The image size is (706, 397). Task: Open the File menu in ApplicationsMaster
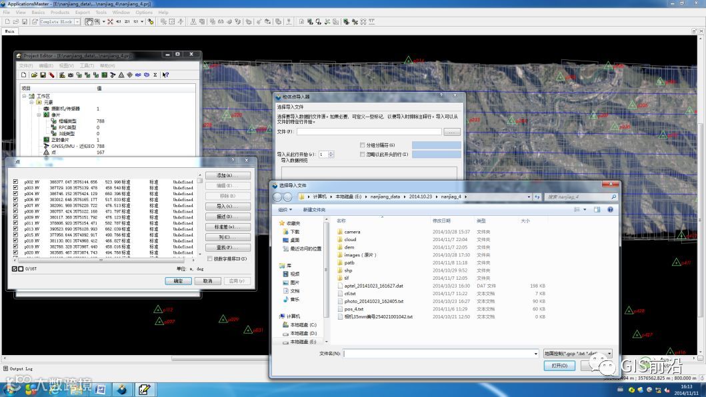6,13
